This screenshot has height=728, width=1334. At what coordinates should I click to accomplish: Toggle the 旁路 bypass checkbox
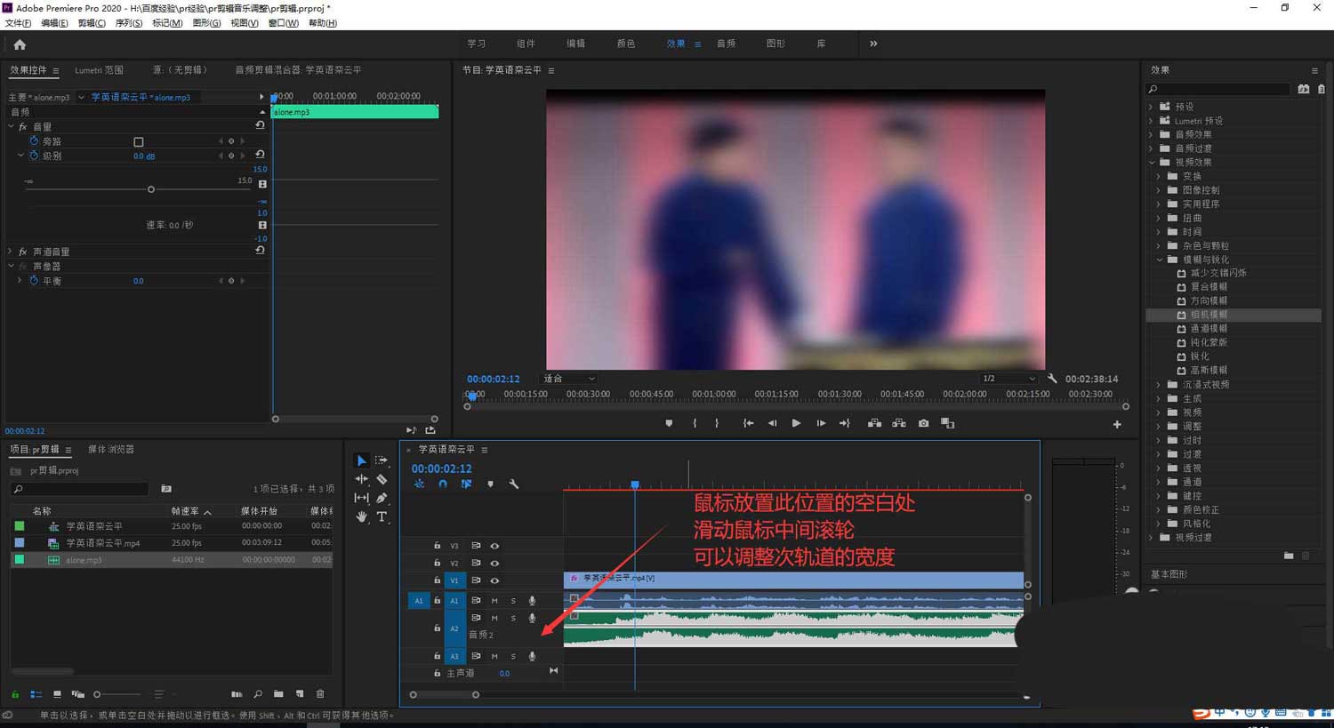[x=139, y=142]
